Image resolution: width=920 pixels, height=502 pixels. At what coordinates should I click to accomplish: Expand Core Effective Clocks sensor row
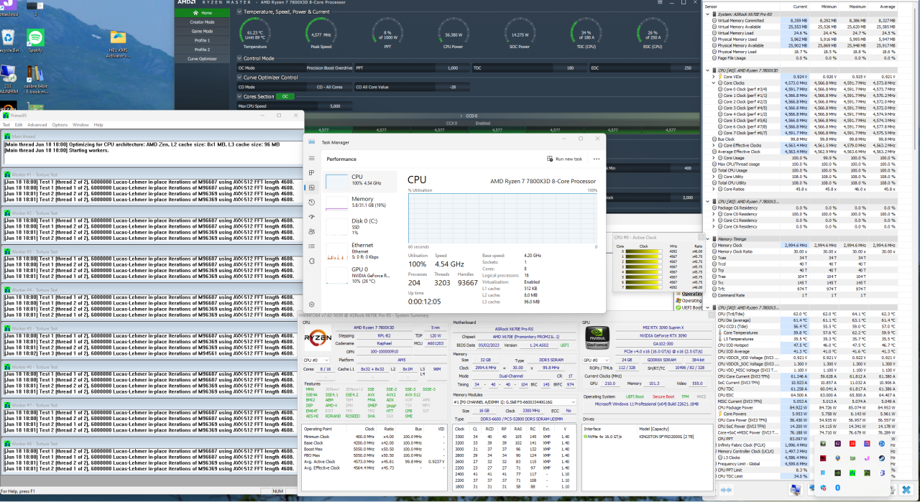pyautogui.click(x=714, y=145)
